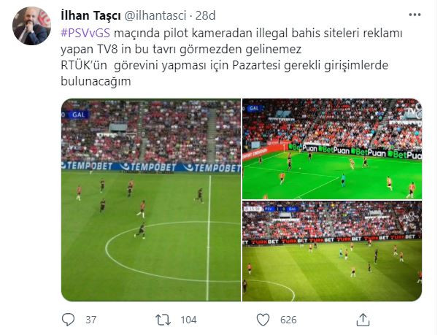Share the tweet via the upload arrow icon
This screenshot has height=335, width=443.
[x=363, y=320]
